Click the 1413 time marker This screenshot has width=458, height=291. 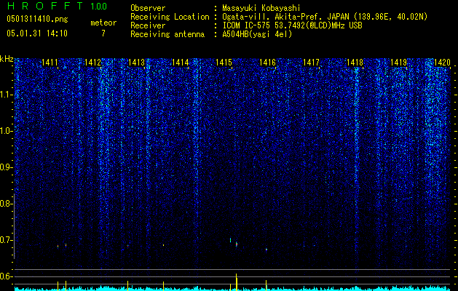click(137, 62)
